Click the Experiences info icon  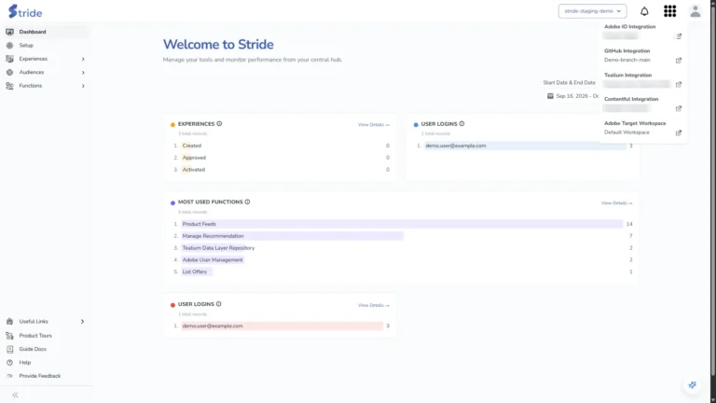click(x=219, y=124)
